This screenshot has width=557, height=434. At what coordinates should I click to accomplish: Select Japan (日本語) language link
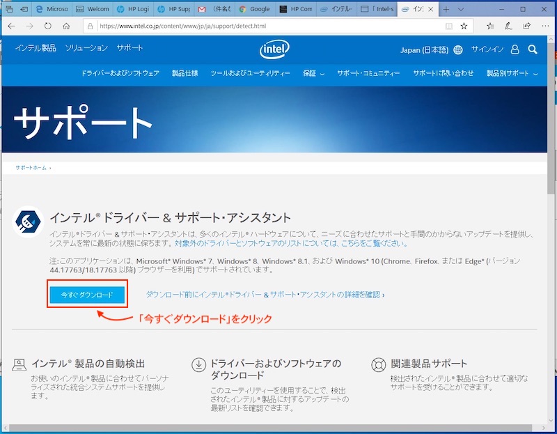pyautogui.click(x=424, y=49)
